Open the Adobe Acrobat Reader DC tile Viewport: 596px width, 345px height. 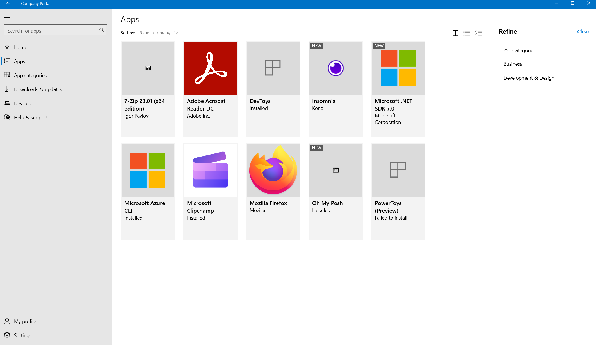pyautogui.click(x=210, y=68)
